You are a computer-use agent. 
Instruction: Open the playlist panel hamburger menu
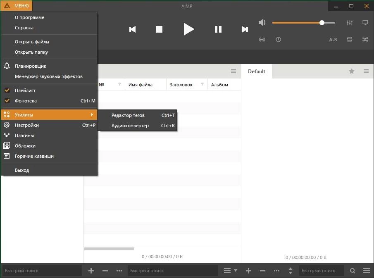(x=366, y=71)
